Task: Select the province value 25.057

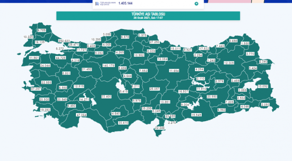Action: [155, 89]
